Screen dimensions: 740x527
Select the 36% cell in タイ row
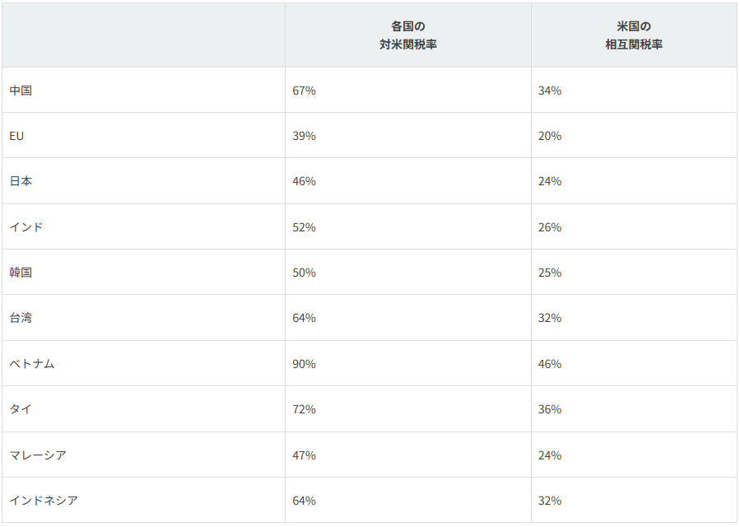point(550,409)
